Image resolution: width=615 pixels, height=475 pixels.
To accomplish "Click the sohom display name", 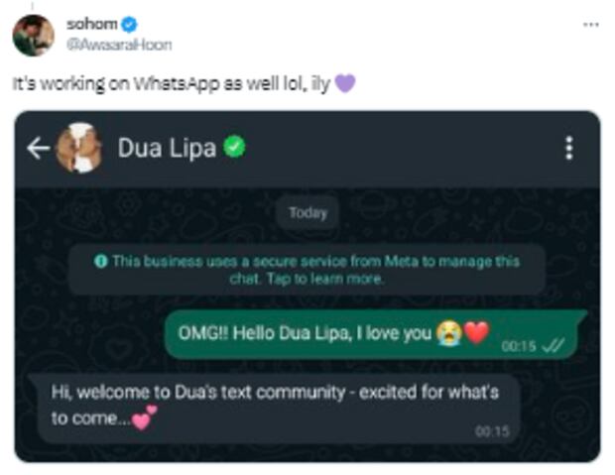I will pos(92,25).
